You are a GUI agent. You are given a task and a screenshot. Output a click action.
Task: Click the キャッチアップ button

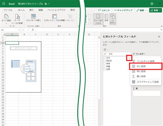pyautogui.click(x=123, y=10)
